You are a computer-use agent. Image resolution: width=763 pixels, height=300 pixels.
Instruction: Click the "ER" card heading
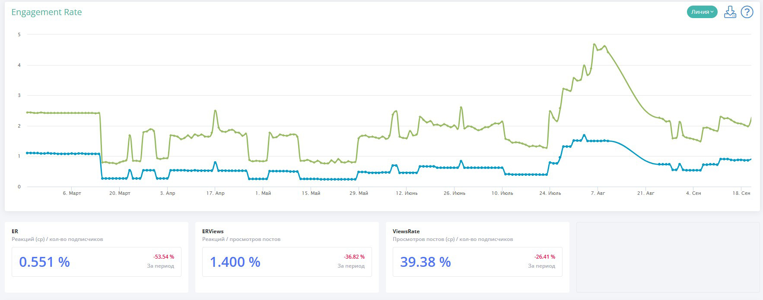tap(15, 231)
